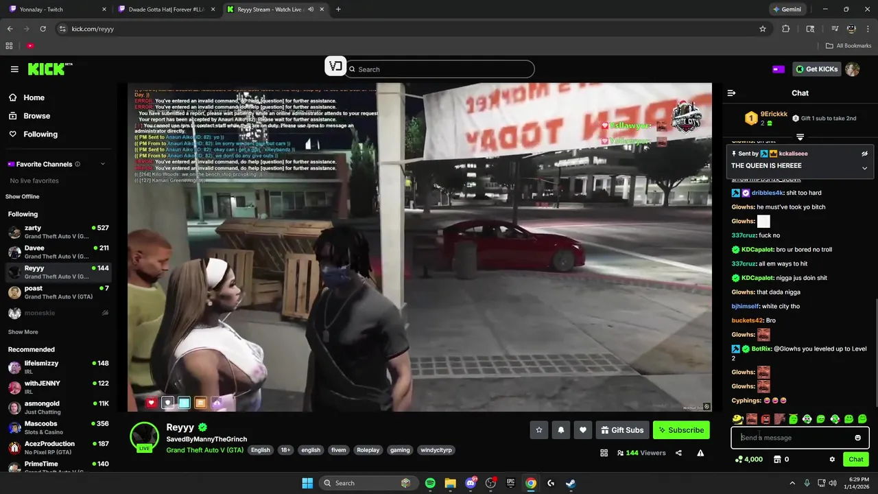The image size is (878, 494).
Task: Click the Roleplay stream tag
Action: click(x=368, y=450)
